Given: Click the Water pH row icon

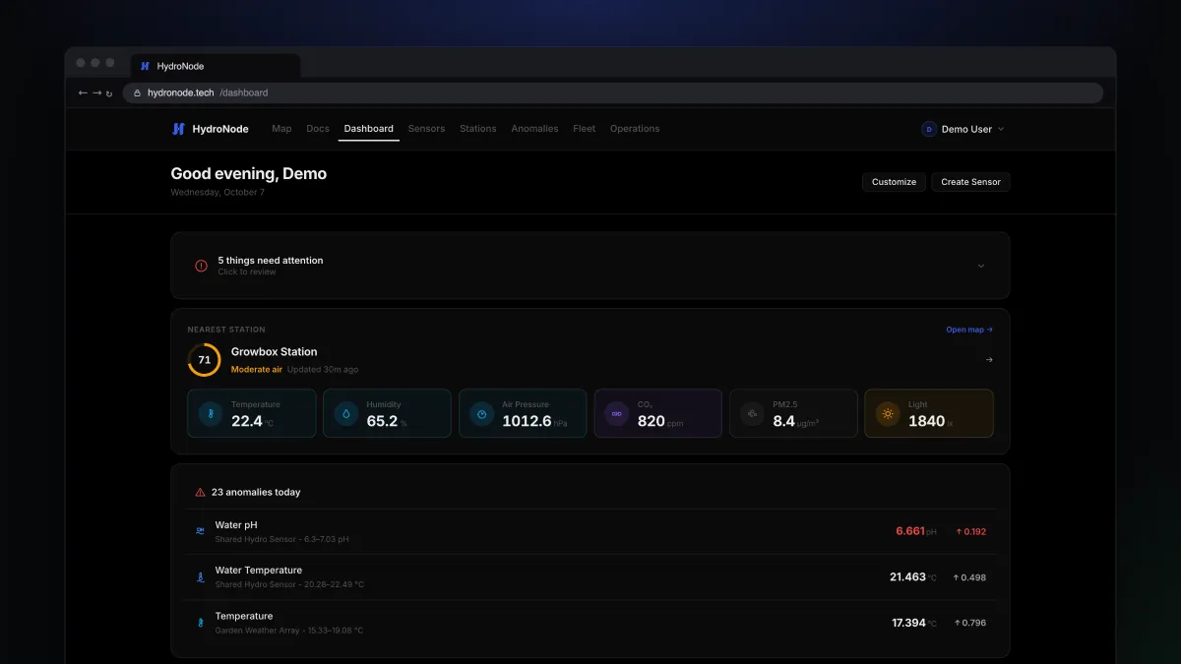Looking at the screenshot, I should tap(201, 531).
